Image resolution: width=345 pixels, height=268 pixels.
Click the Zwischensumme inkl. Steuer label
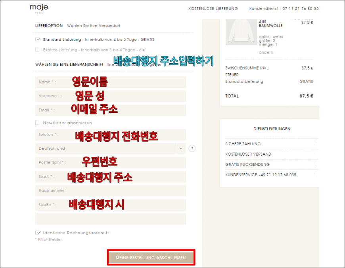[247, 71]
